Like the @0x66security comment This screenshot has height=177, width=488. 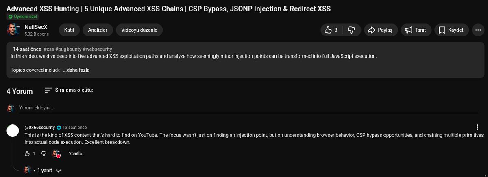tap(27, 154)
